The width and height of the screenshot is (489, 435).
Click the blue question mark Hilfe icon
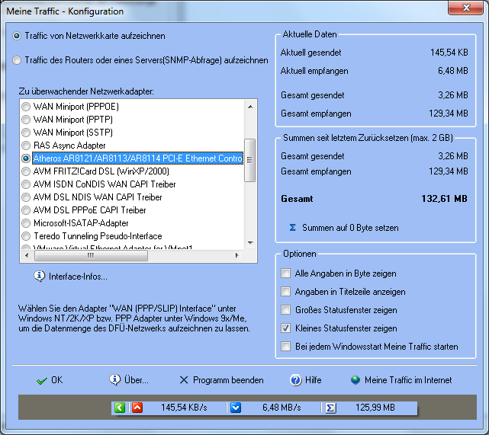point(296,380)
